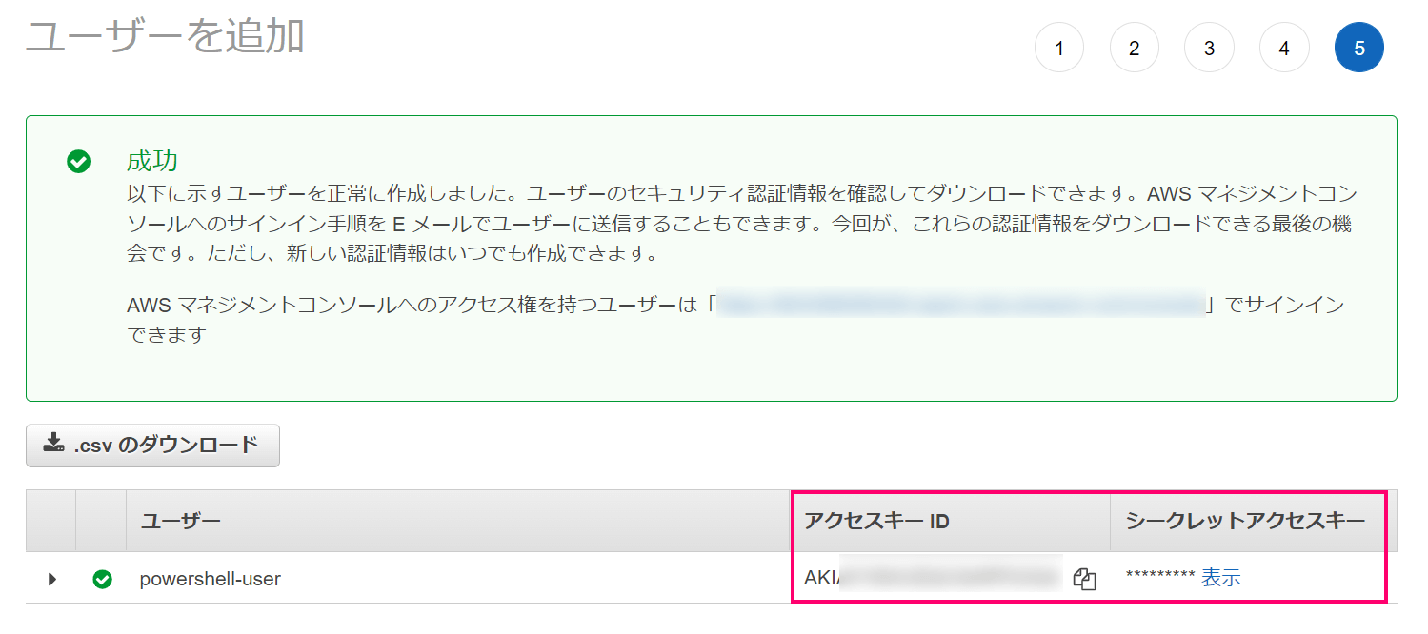
Task: Show the secret access key via 表示
Action: 1220,578
